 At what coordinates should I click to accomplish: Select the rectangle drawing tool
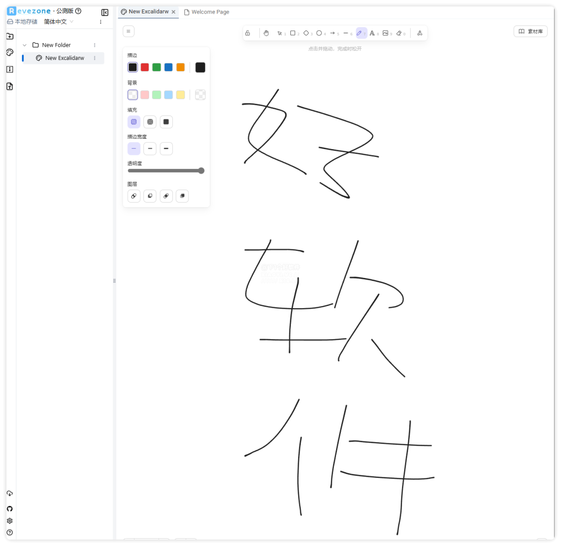(x=293, y=33)
